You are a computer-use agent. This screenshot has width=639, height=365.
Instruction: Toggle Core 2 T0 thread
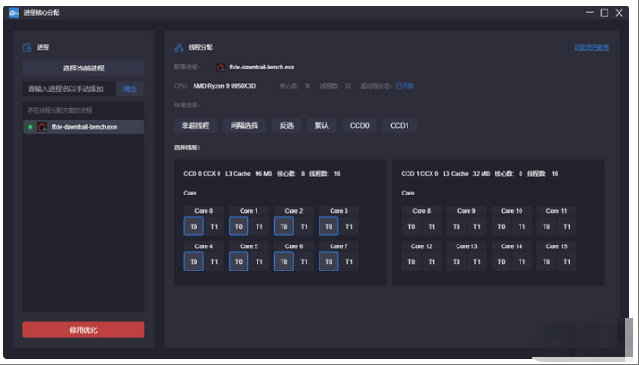pos(283,226)
